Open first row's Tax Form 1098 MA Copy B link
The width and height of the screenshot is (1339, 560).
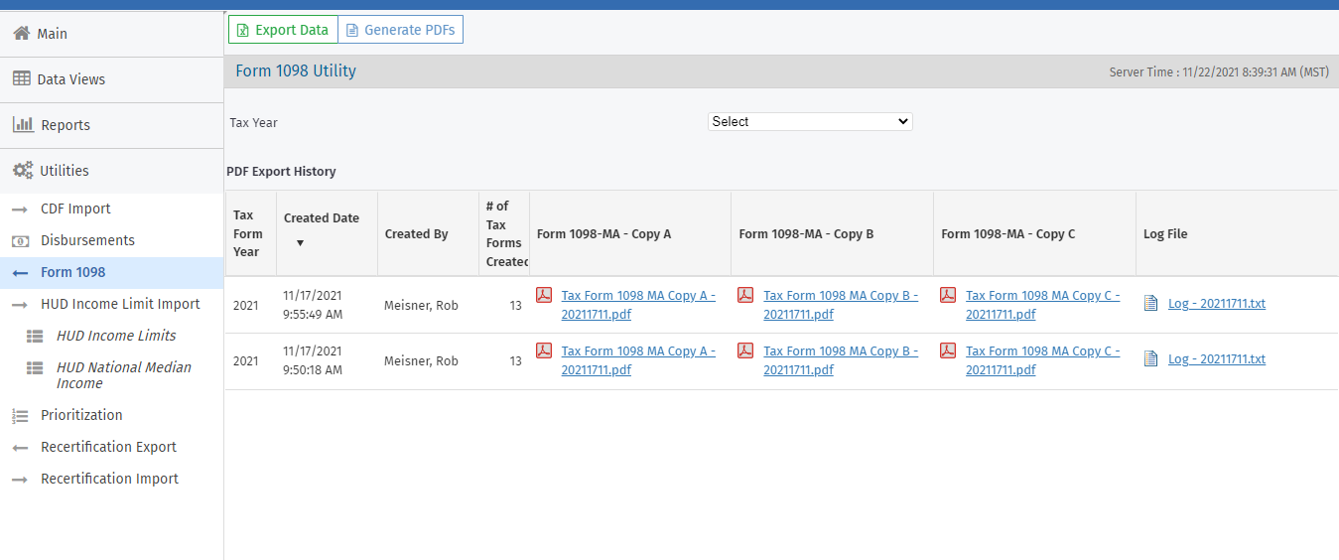click(x=840, y=305)
